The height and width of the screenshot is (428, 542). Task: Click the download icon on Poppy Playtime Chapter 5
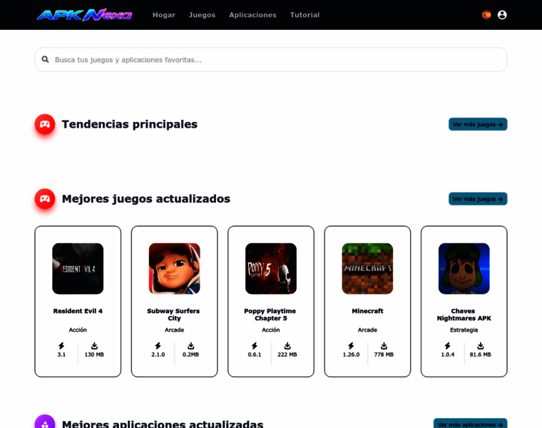coord(287,346)
